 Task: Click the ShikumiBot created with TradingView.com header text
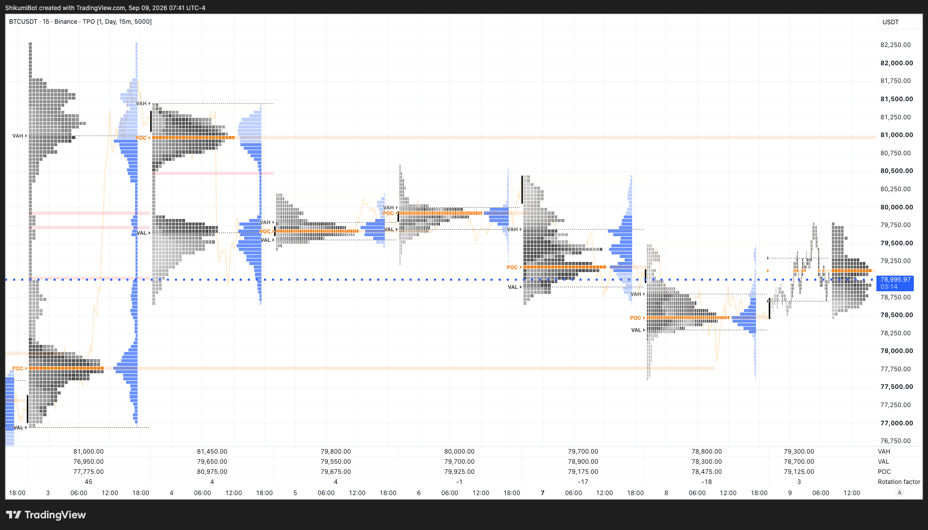pos(105,8)
